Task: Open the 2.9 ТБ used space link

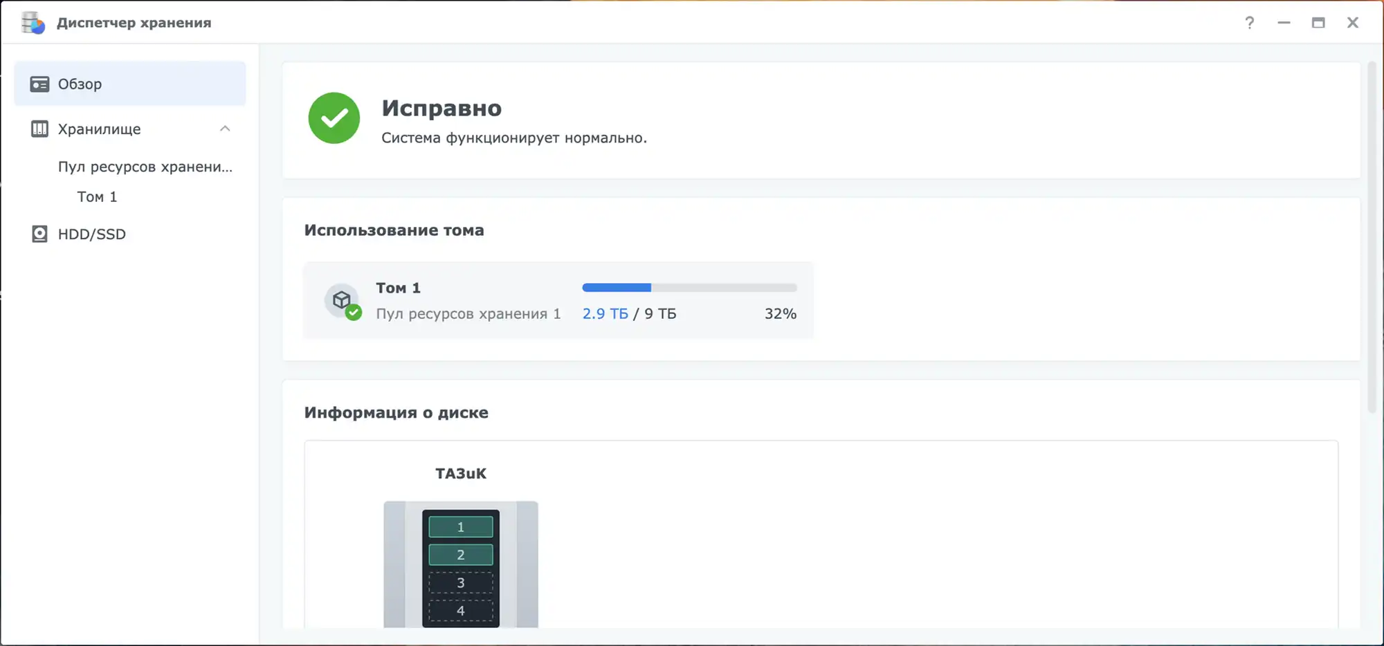Action: 605,314
